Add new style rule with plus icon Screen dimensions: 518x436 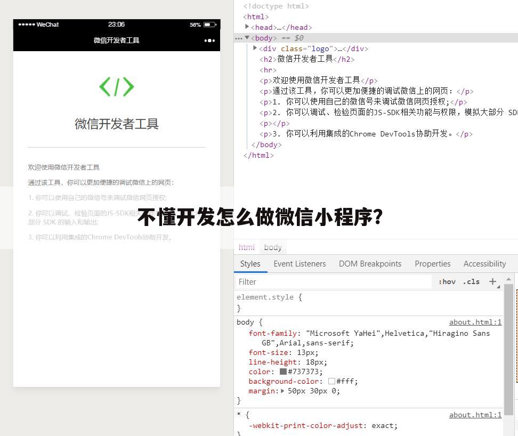pyautogui.click(x=492, y=281)
